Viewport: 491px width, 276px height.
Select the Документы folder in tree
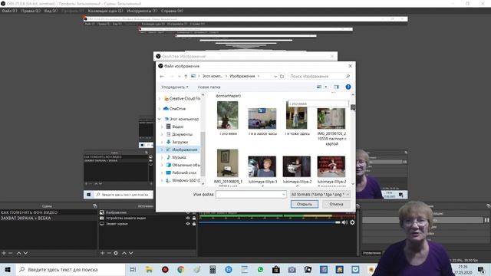click(x=182, y=134)
